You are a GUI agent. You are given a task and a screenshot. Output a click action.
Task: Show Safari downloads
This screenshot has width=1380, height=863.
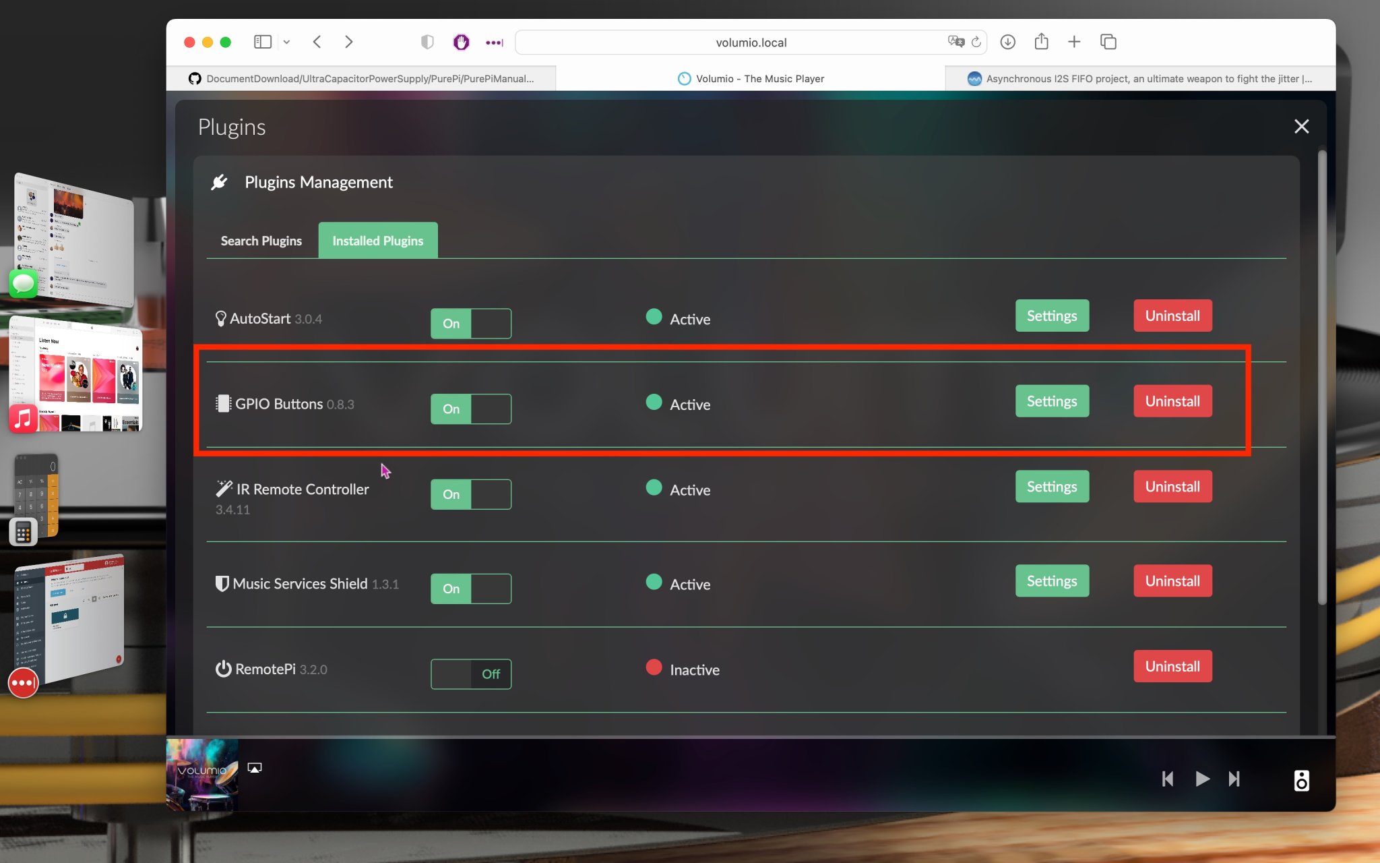[1007, 42]
